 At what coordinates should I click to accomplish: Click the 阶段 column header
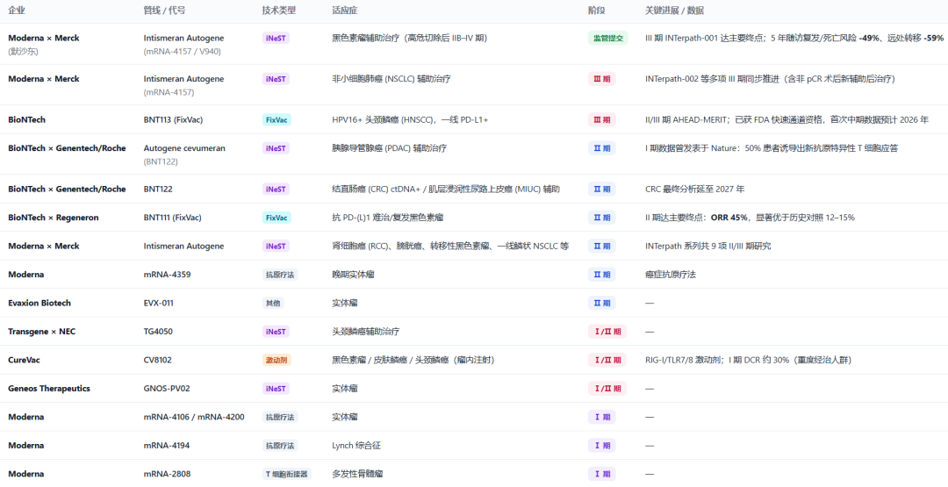point(596,11)
